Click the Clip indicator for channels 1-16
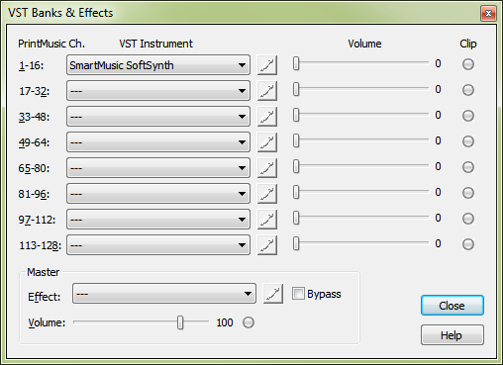 [x=468, y=64]
